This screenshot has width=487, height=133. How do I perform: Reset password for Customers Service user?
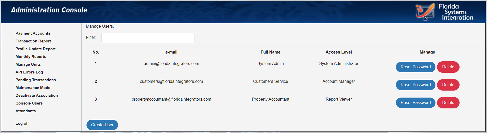tap(416, 85)
